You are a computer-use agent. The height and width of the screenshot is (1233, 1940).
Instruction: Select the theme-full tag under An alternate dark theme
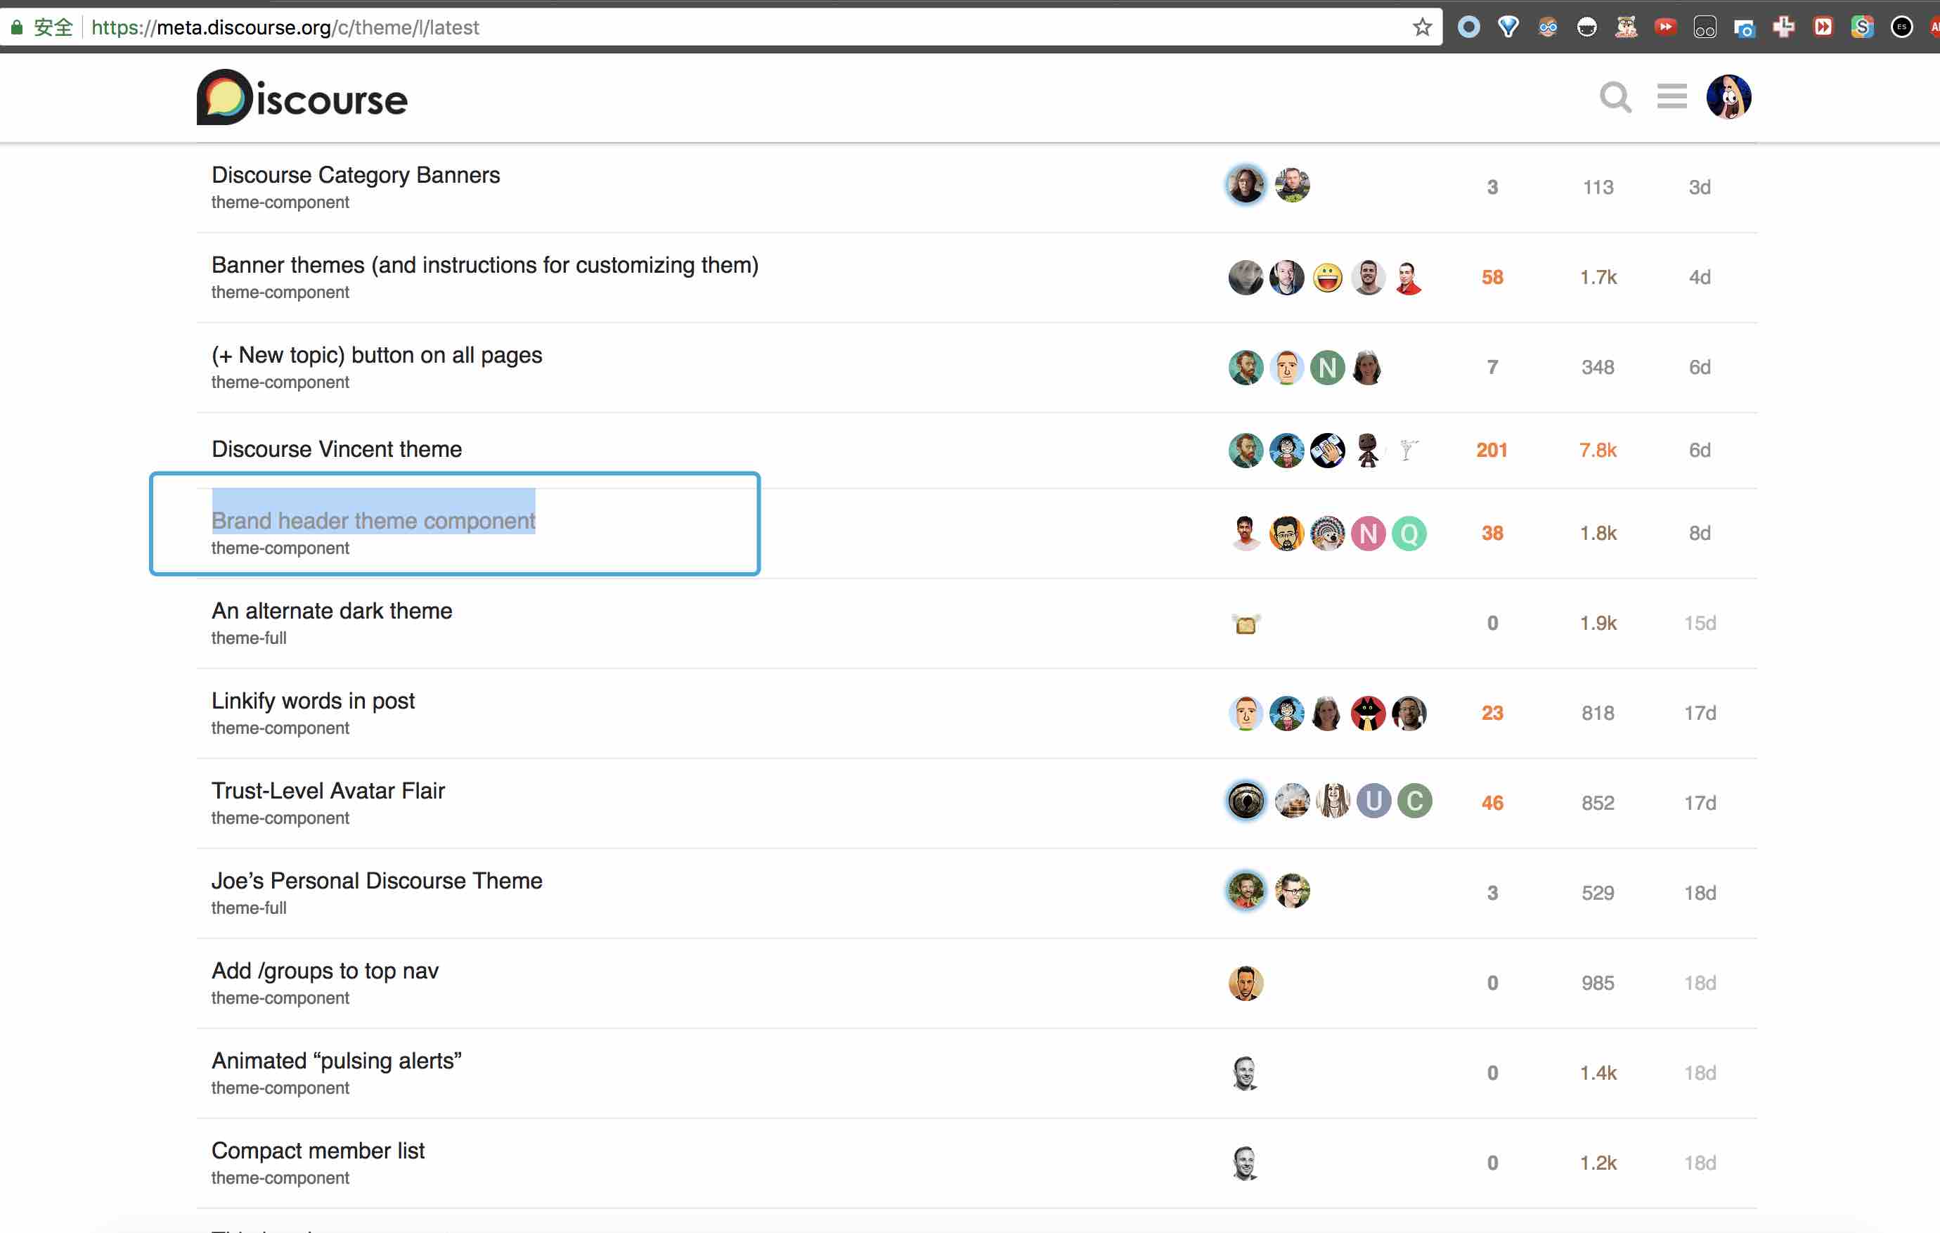(x=249, y=638)
